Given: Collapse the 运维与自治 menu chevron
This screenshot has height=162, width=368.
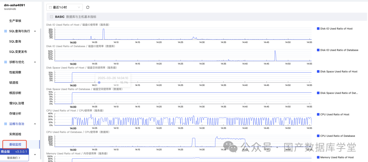Looking at the screenshot, I should 35,124.
